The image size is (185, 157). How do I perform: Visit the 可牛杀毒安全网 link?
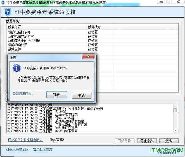click(17, 149)
